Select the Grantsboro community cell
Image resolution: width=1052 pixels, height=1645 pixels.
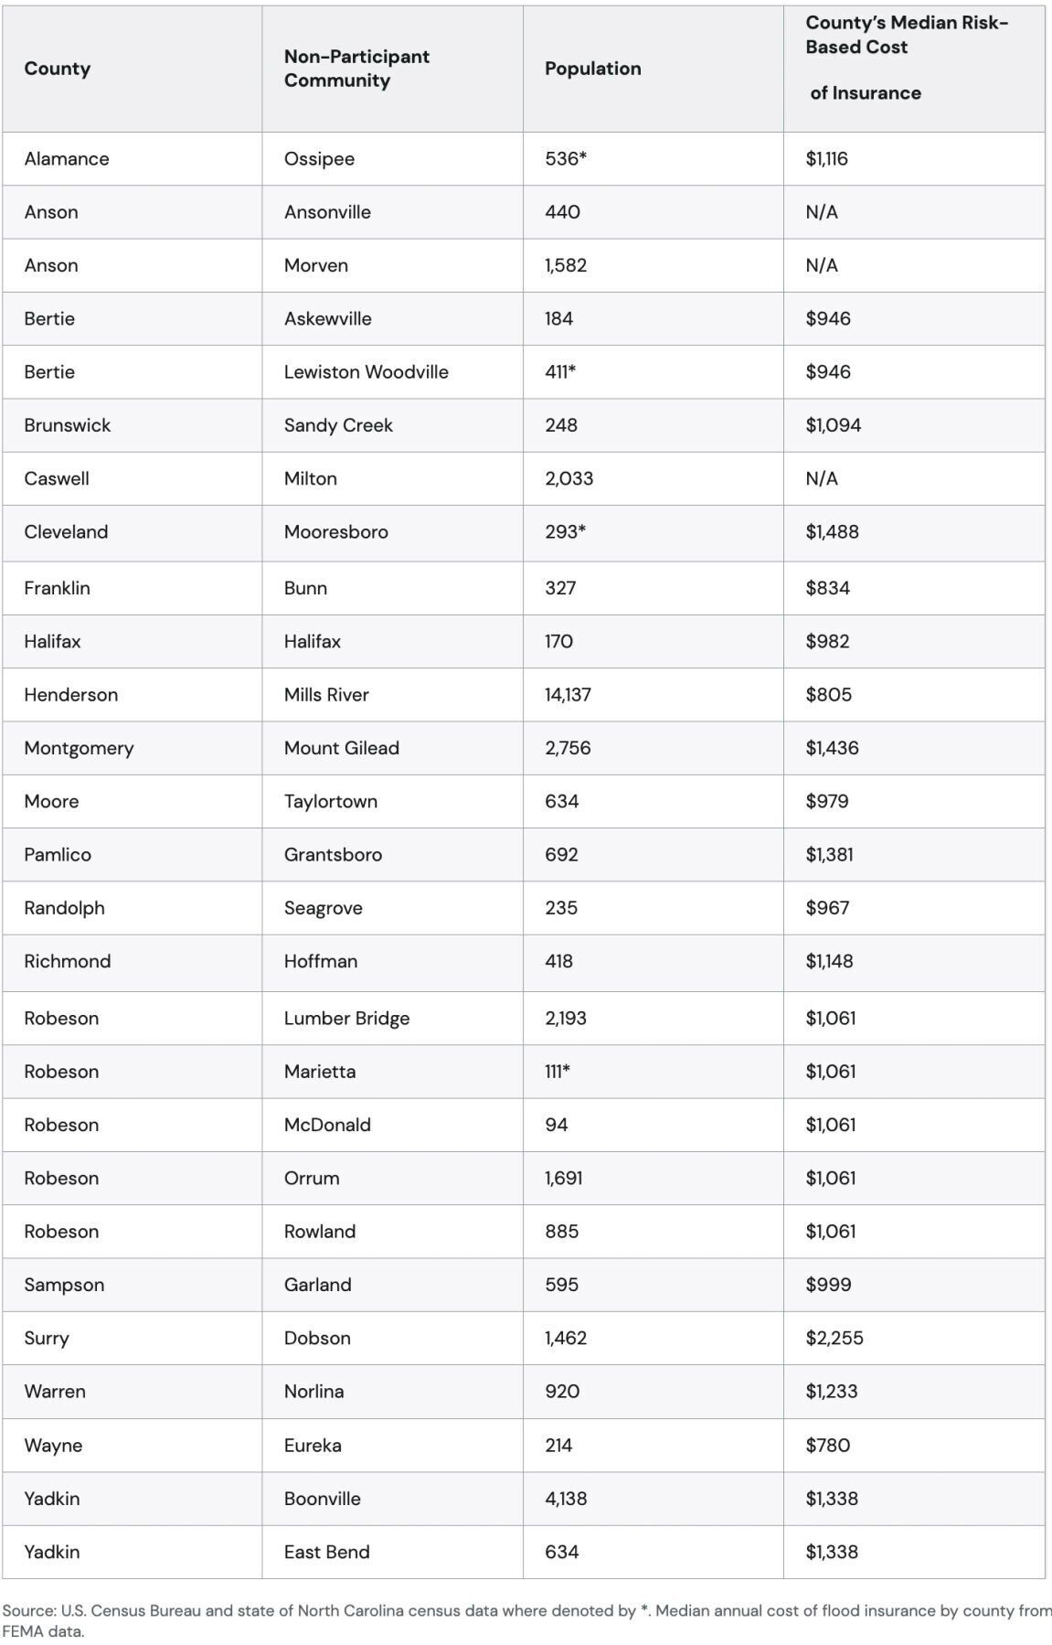333,855
